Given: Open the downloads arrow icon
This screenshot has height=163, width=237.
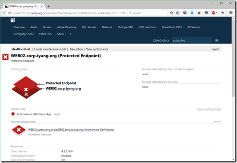Looking at the screenshot, I should tap(192, 13).
